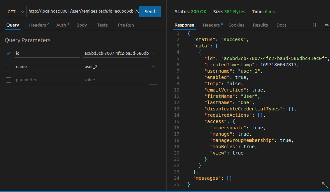Image resolution: width=330 pixels, height=192 pixels.
Task: Open the Pre Run tab
Action: pos(126,25)
